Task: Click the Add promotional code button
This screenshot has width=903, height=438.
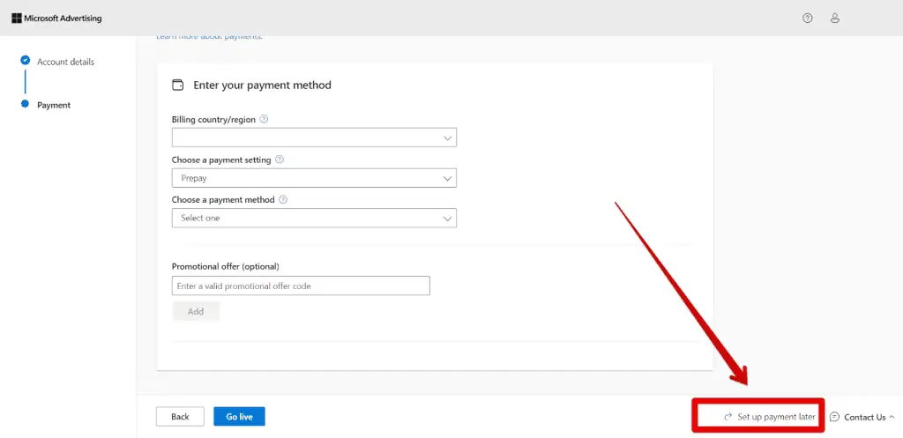Action: (x=196, y=311)
